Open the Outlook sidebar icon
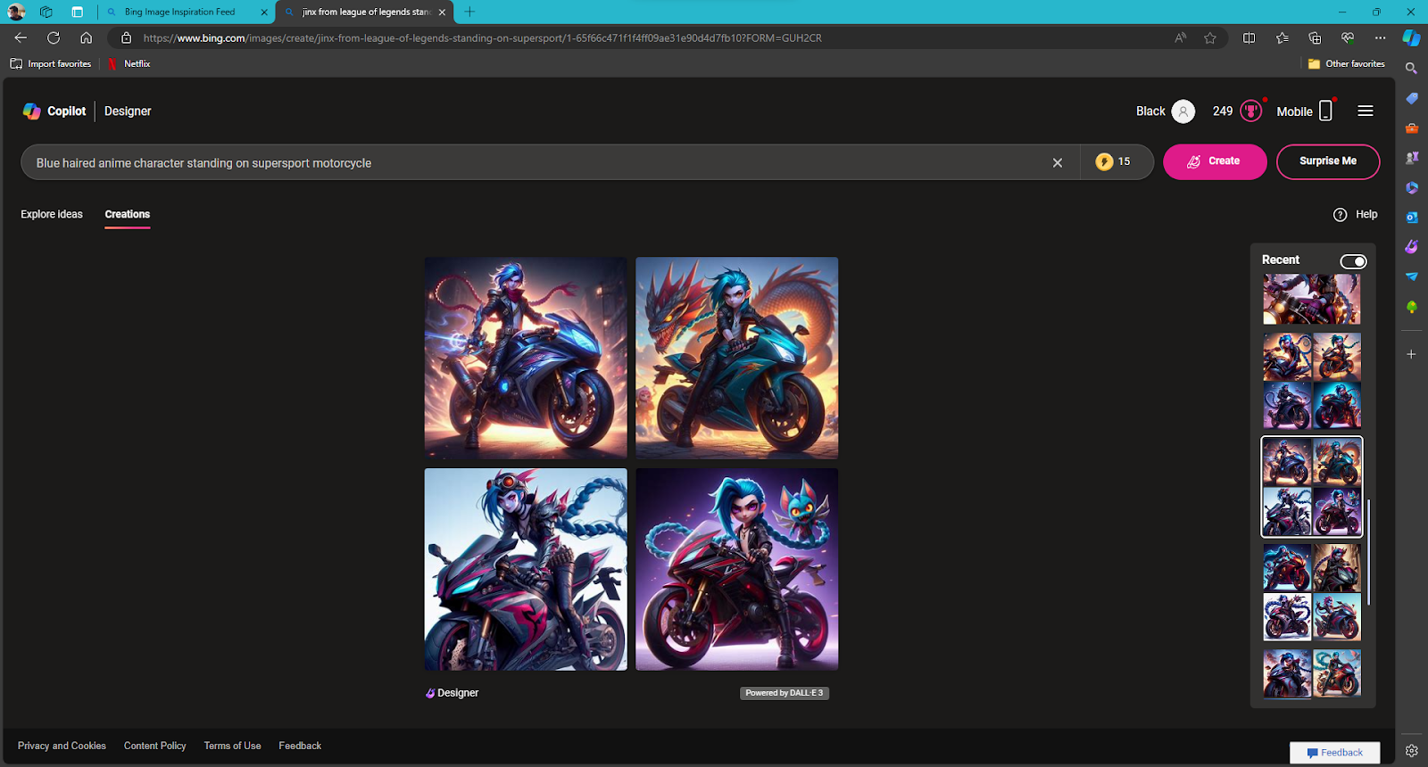The height and width of the screenshot is (767, 1428). click(1411, 217)
